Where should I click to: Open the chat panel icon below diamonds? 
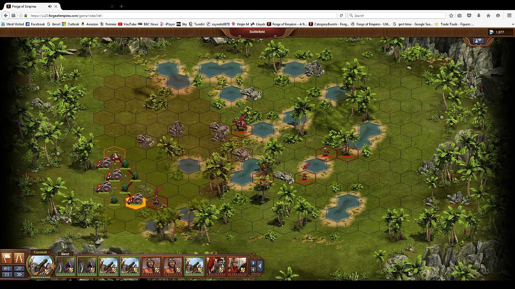(478, 41)
